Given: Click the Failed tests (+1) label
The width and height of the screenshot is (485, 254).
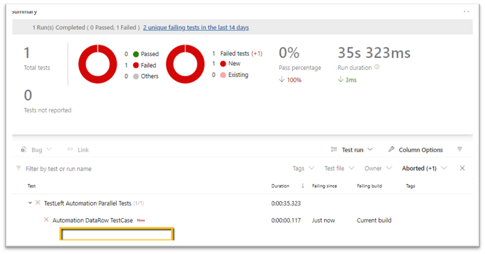Looking at the screenshot, I should [241, 53].
